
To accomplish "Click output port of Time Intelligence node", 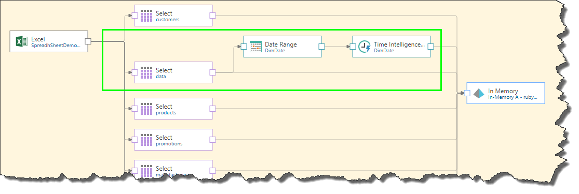I will coord(430,47).
